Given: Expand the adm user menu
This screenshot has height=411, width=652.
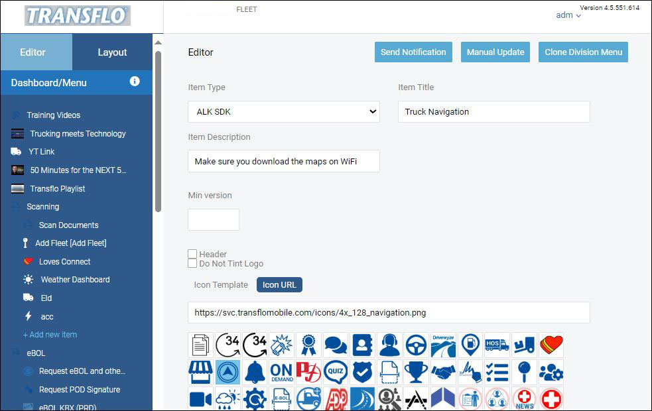Looking at the screenshot, I should (568, 15).
